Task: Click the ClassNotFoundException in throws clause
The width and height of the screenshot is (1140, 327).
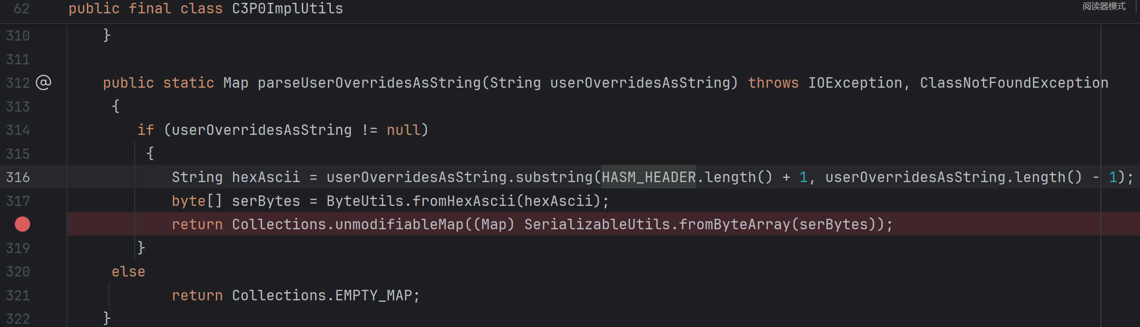Action: (1014, 83)
